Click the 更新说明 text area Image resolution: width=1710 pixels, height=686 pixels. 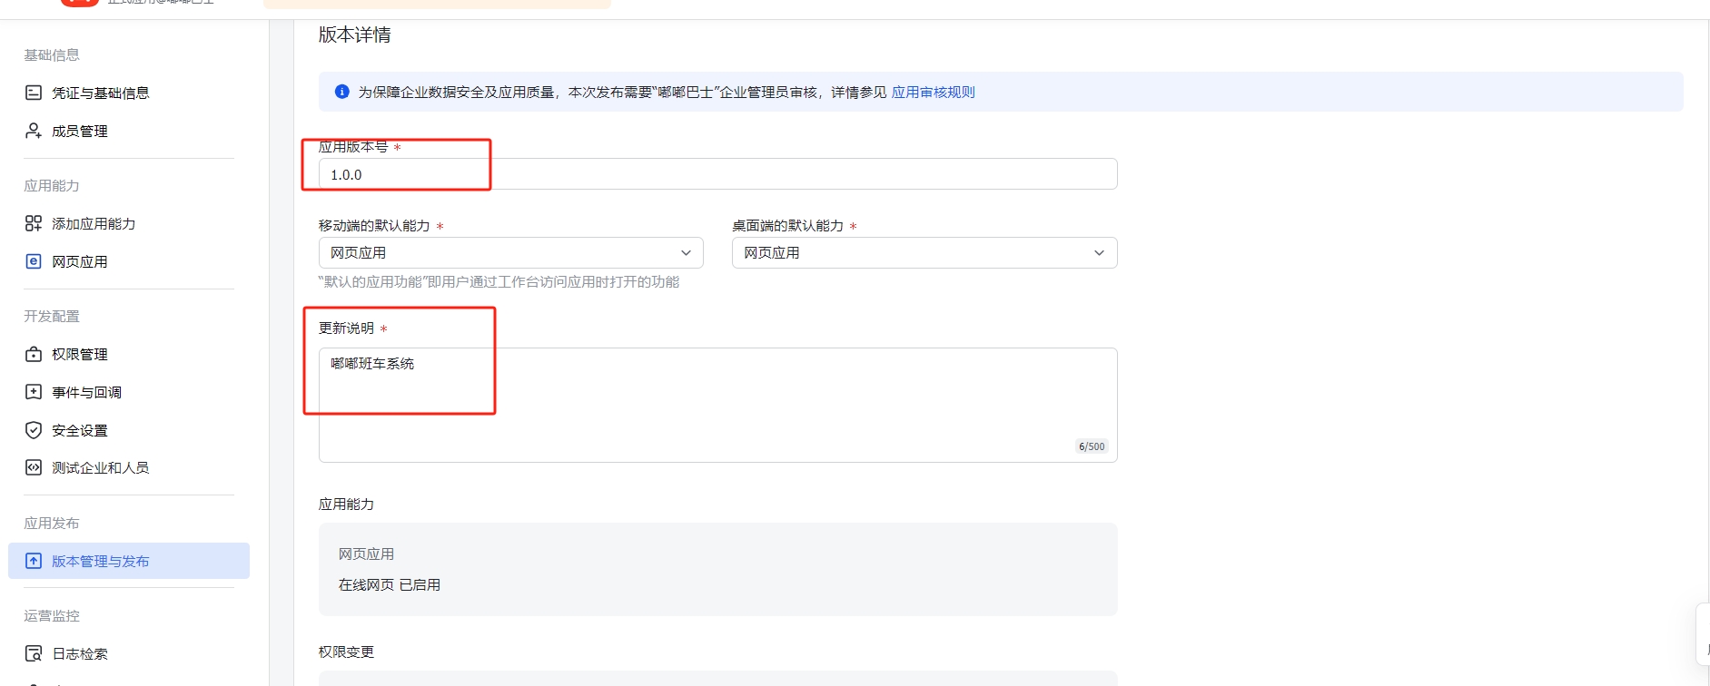(x=717, y=406)
